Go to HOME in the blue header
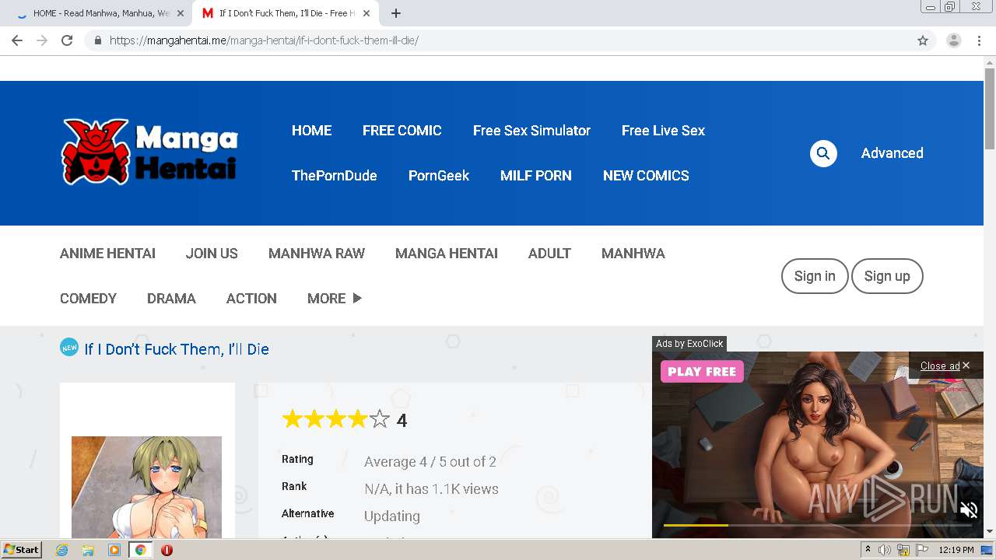Screen dimensions: 996x560 [x=311, y=131]
